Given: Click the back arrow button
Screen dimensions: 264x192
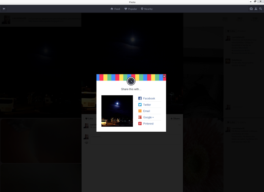Looking at the screenshot, I should 4,9.
